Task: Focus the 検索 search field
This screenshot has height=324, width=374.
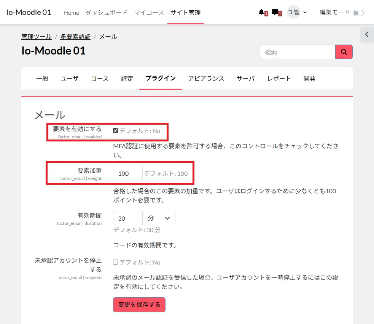Action: 298,52
